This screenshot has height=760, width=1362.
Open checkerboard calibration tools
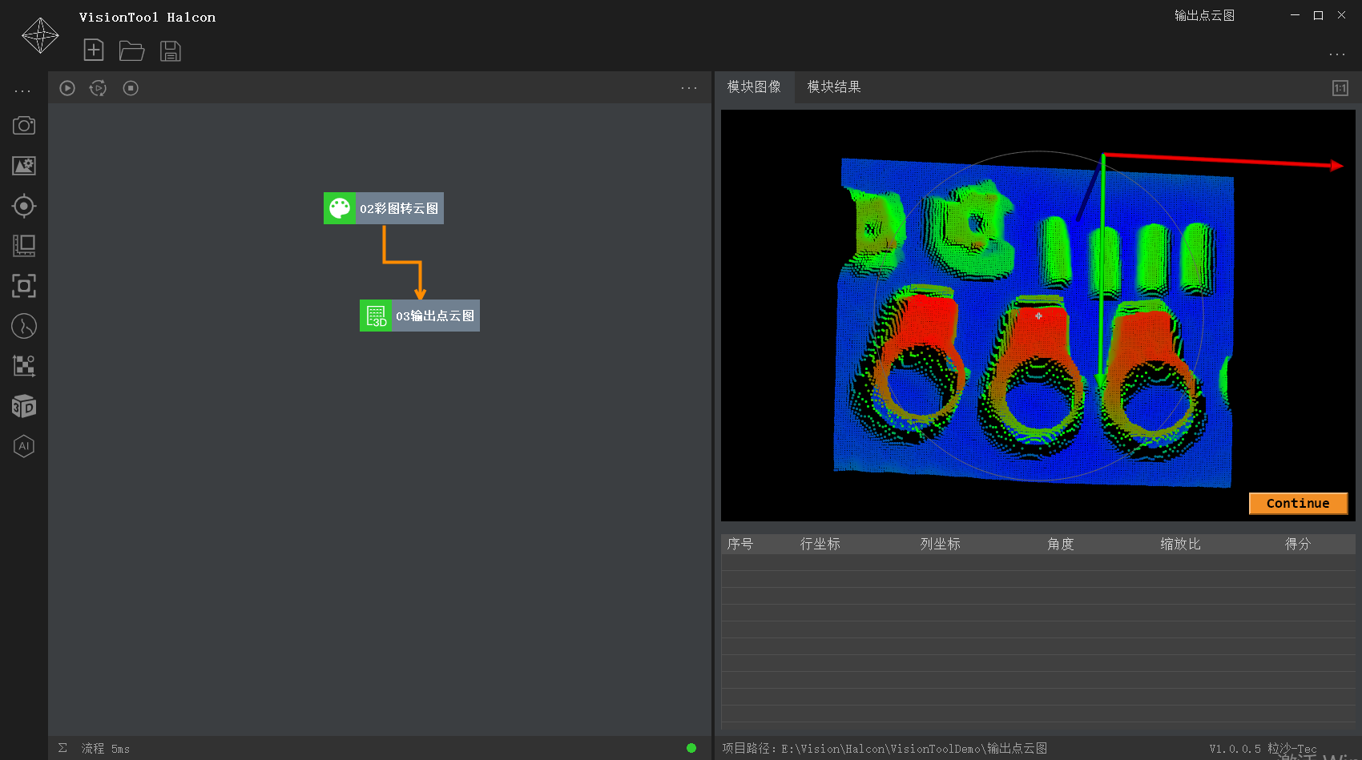click(24, 366)
